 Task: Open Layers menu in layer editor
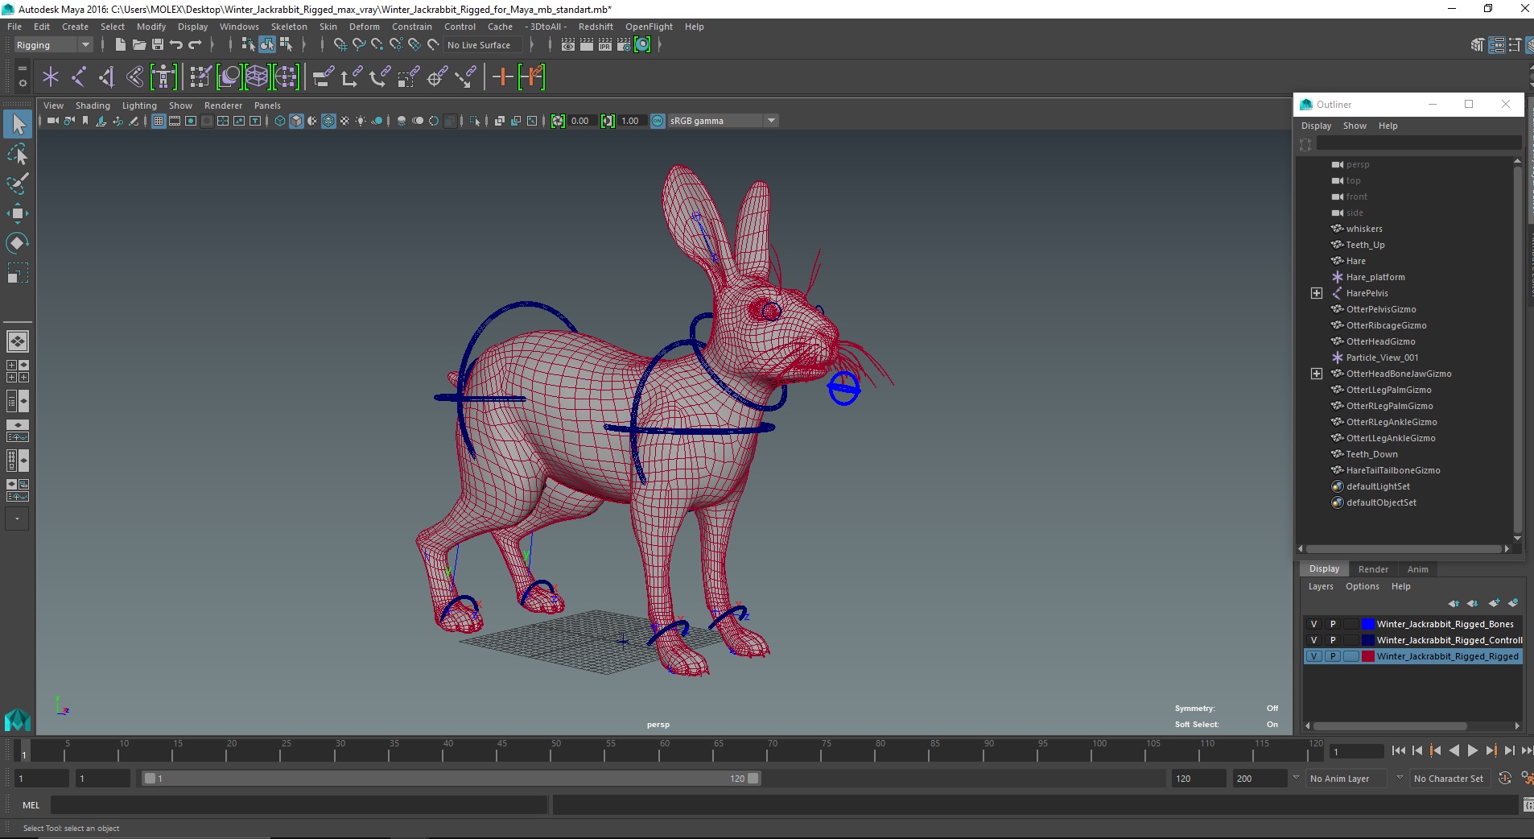coord(1321,586)
